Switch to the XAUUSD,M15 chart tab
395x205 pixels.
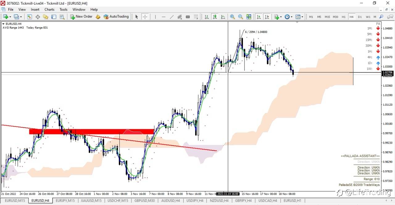(x=91, y=201)
